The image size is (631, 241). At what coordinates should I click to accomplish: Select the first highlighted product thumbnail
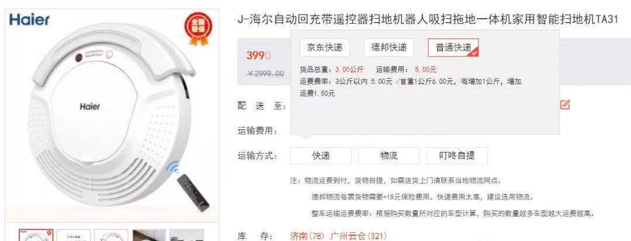click(36, 235)
